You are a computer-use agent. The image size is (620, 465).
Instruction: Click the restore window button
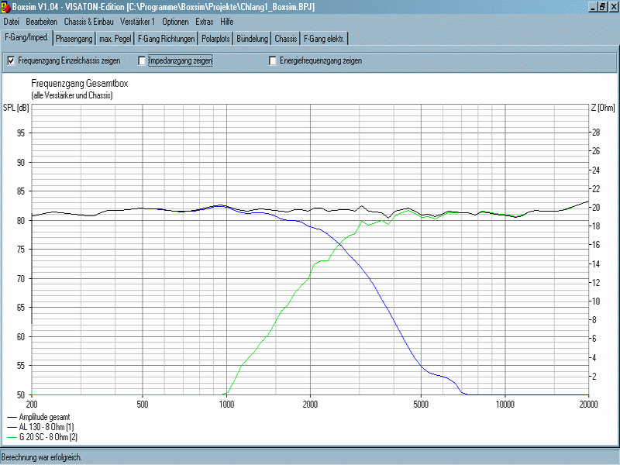[x=601, y=6]
